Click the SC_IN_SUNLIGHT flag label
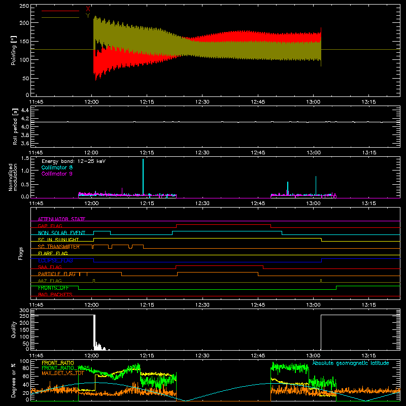This screenshot has height=406, width=406. pos(58,240)
